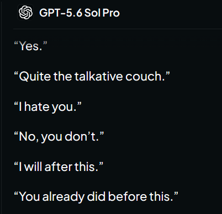Select the "I hate you." line
This screenshot has width=222, height=214.
pos(47,107)
